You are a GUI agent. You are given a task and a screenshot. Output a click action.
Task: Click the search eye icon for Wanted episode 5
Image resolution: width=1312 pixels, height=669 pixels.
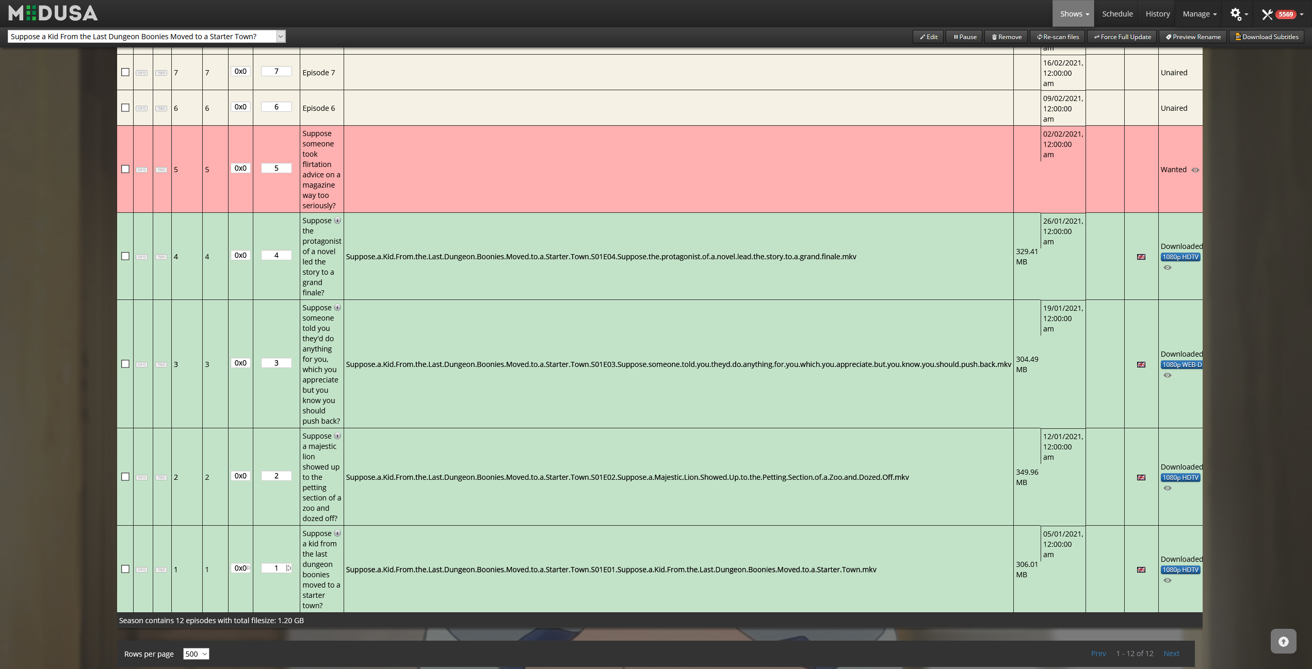1195,170
